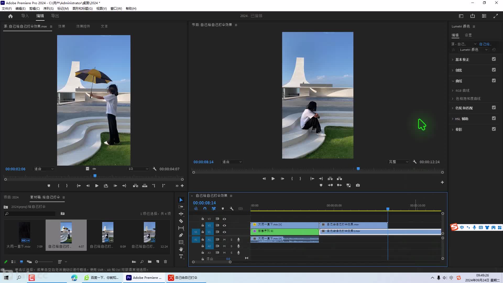503x283 pixels.
Task: Toggle the 曲线 checkbox
Action: pyautogui.click(x=494, y=81)
